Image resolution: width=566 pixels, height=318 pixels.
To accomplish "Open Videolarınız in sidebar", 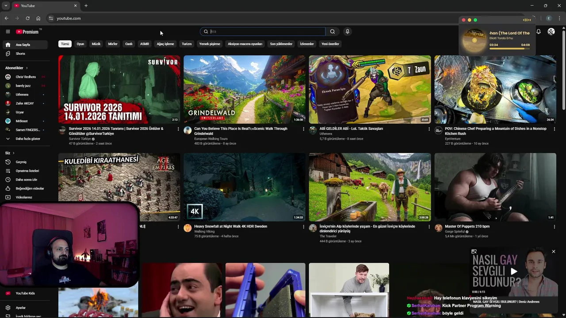I will (25, 197).
